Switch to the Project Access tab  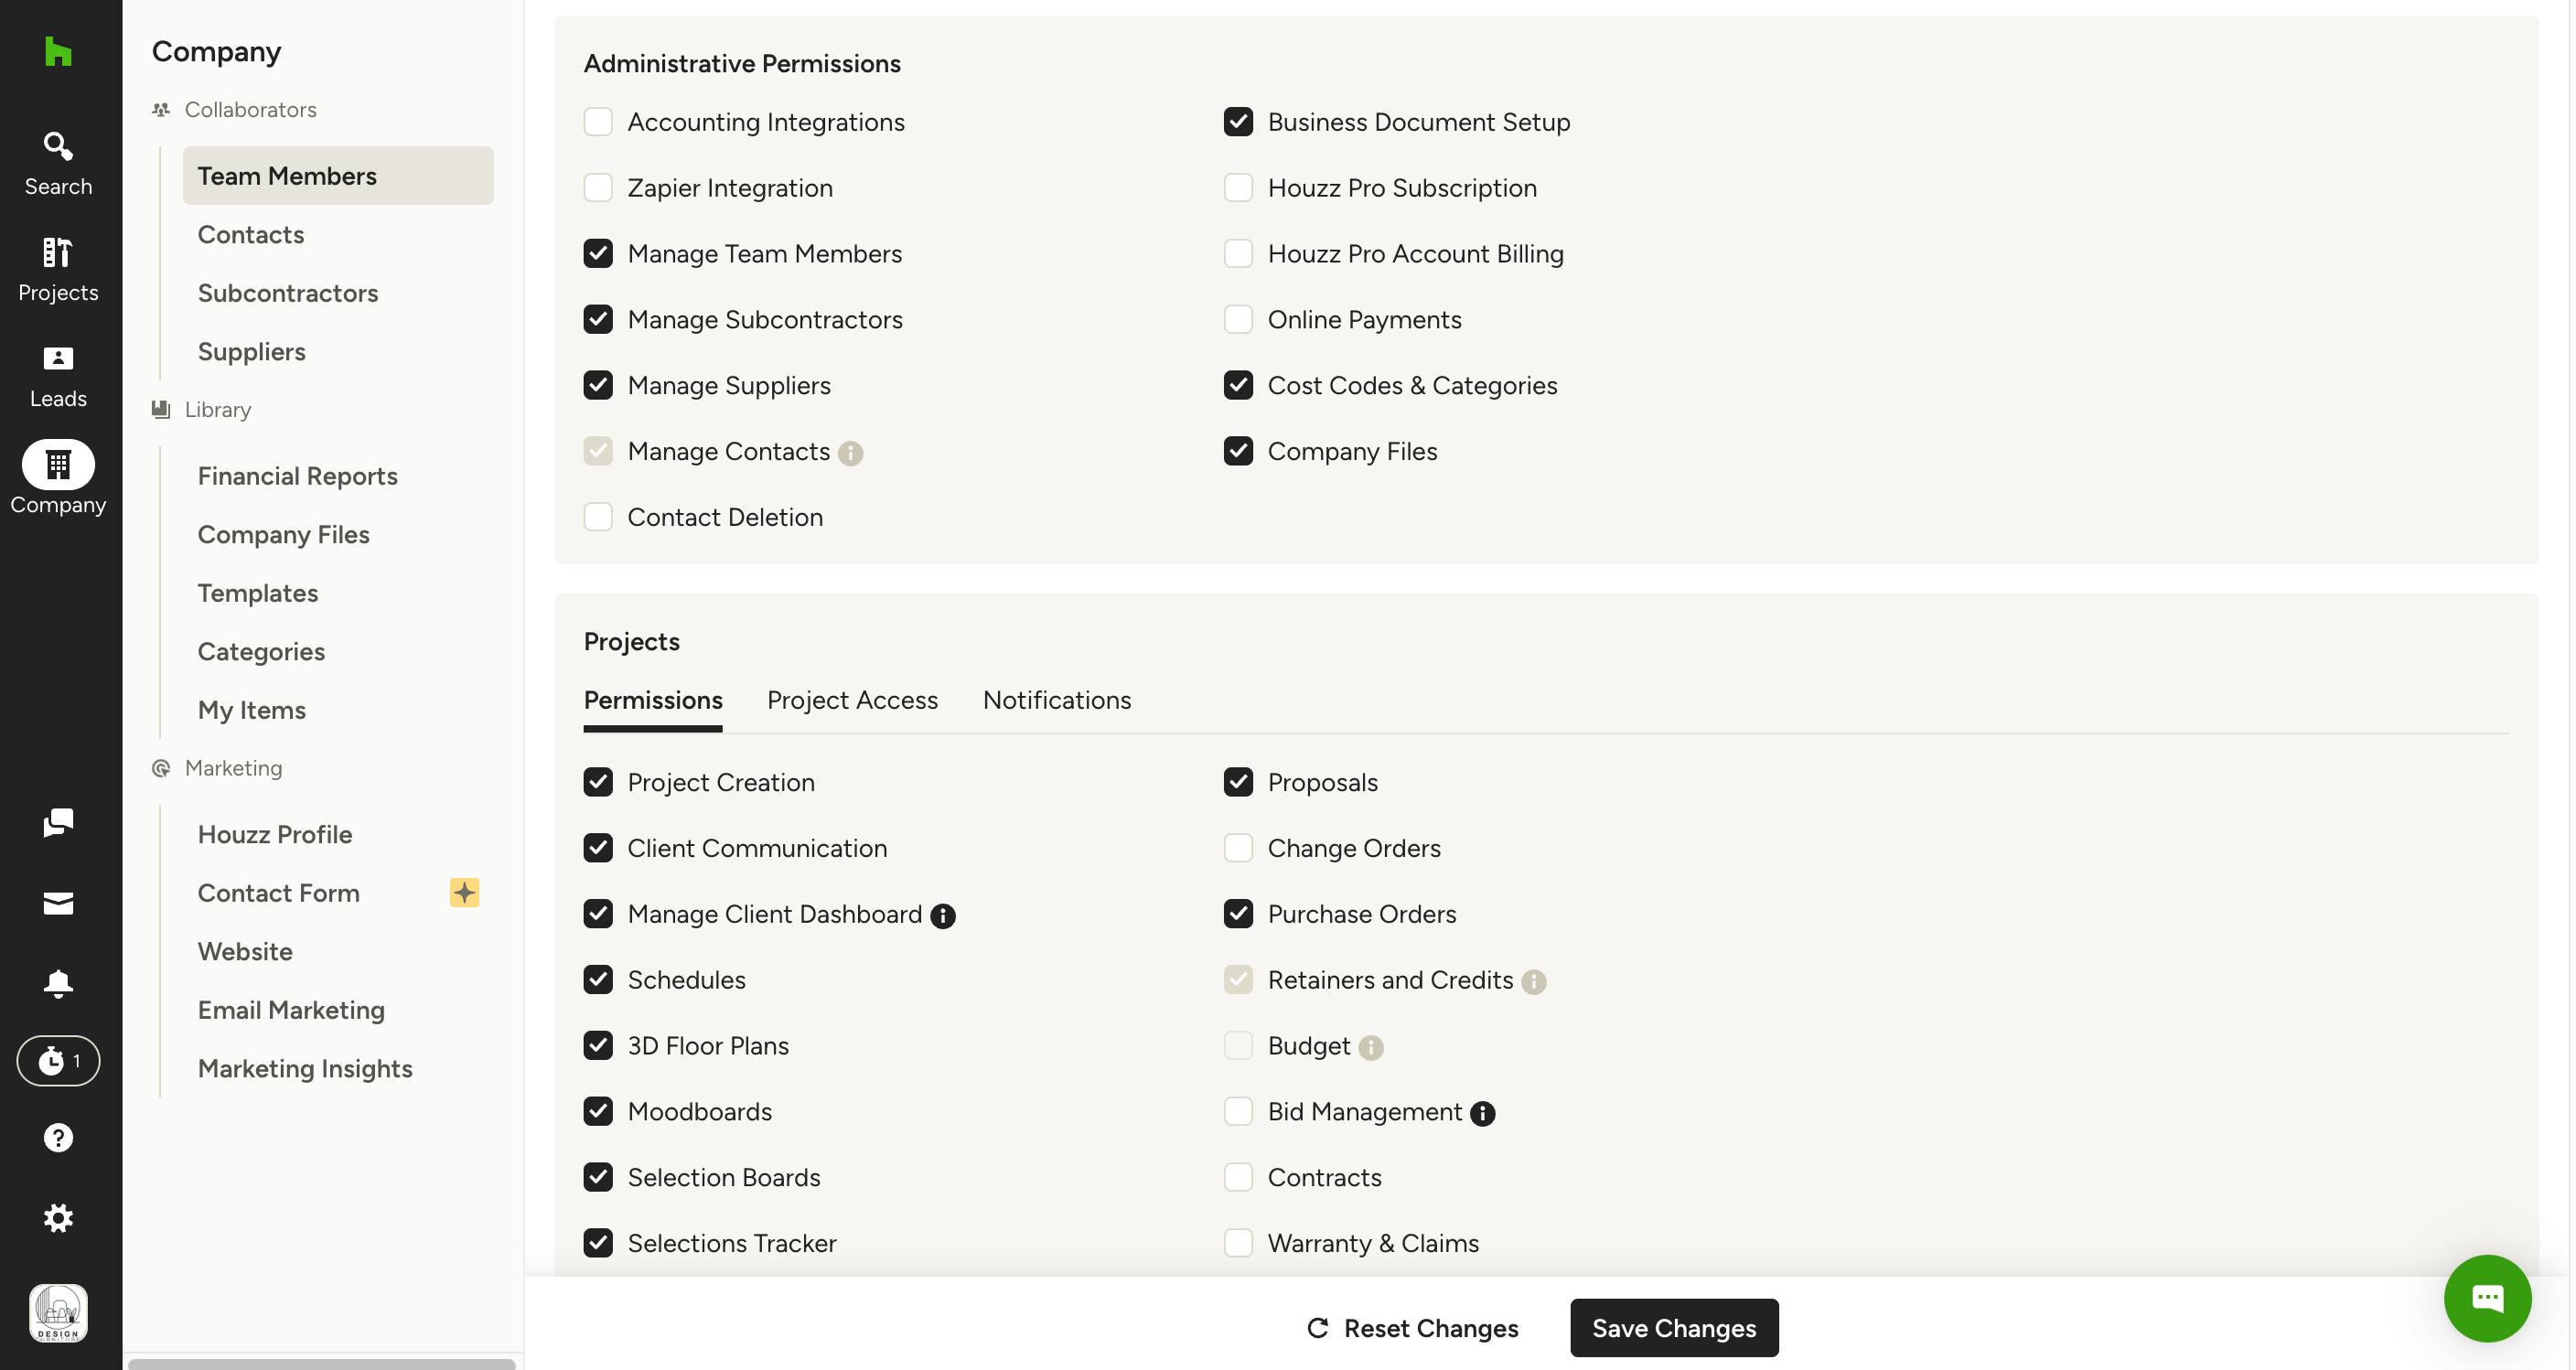852,700
